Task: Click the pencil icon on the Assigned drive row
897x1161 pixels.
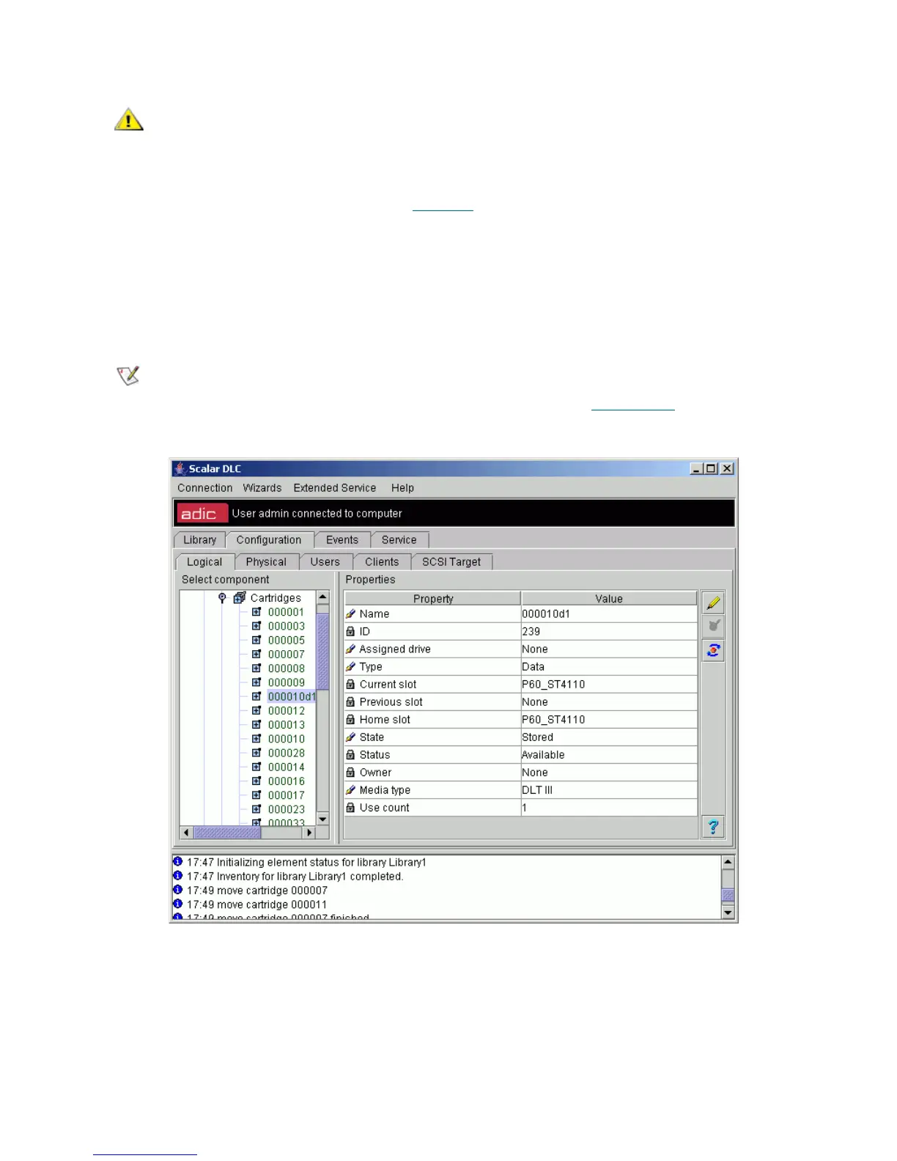Action: [x=350, y=649]
